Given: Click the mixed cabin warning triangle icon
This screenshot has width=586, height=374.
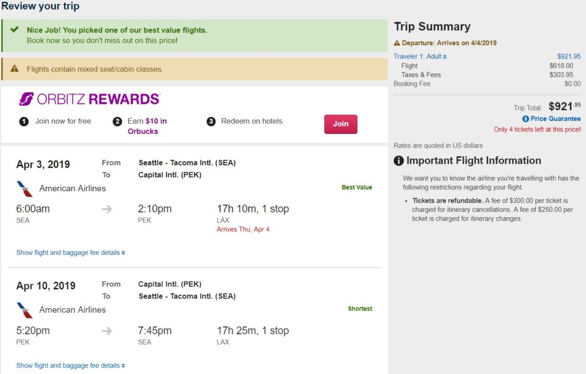Looking at the screenshot, I should 15,69.
